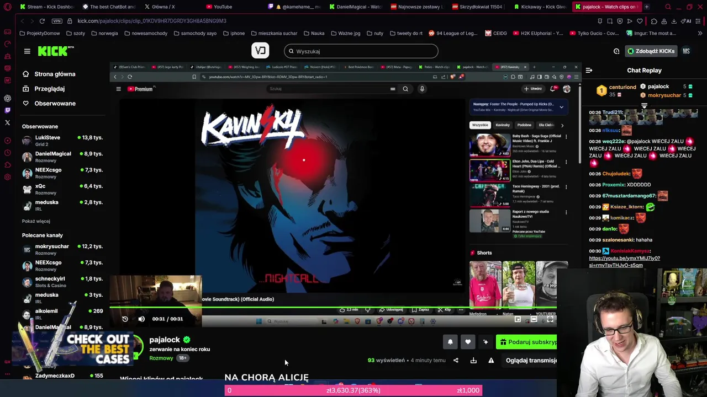Open the ProjektyDomow bookmark folder
707x397 pixels.
pos(40,33)
